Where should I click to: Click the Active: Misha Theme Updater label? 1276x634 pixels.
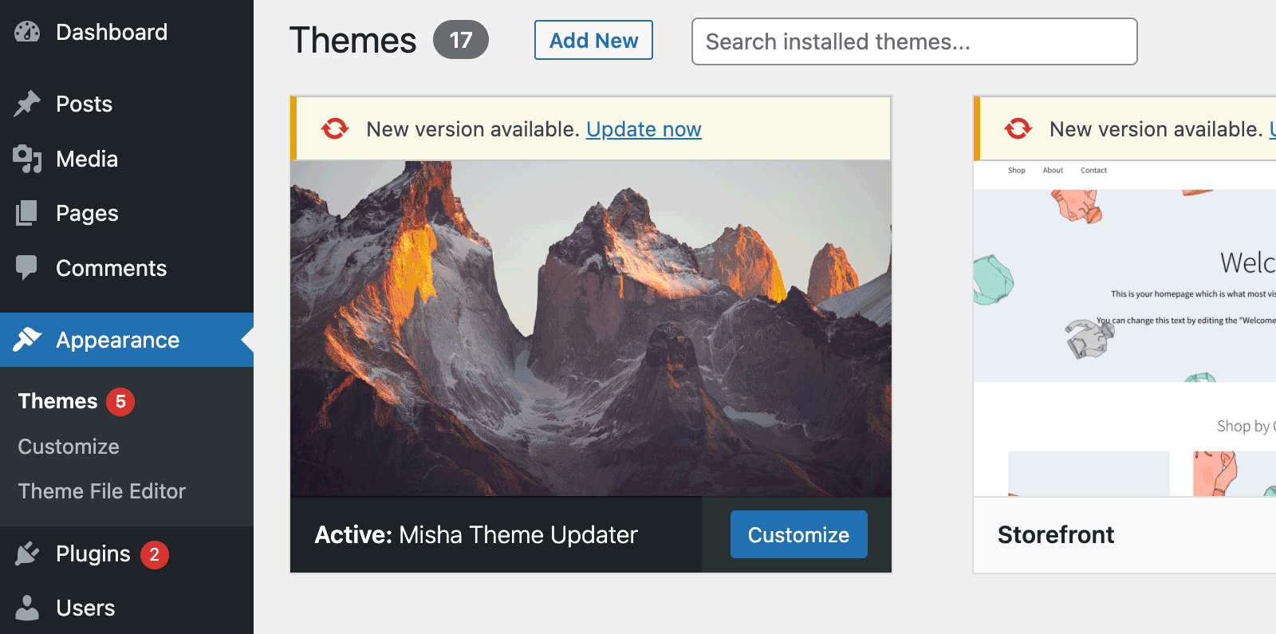[x=476, y=534]
